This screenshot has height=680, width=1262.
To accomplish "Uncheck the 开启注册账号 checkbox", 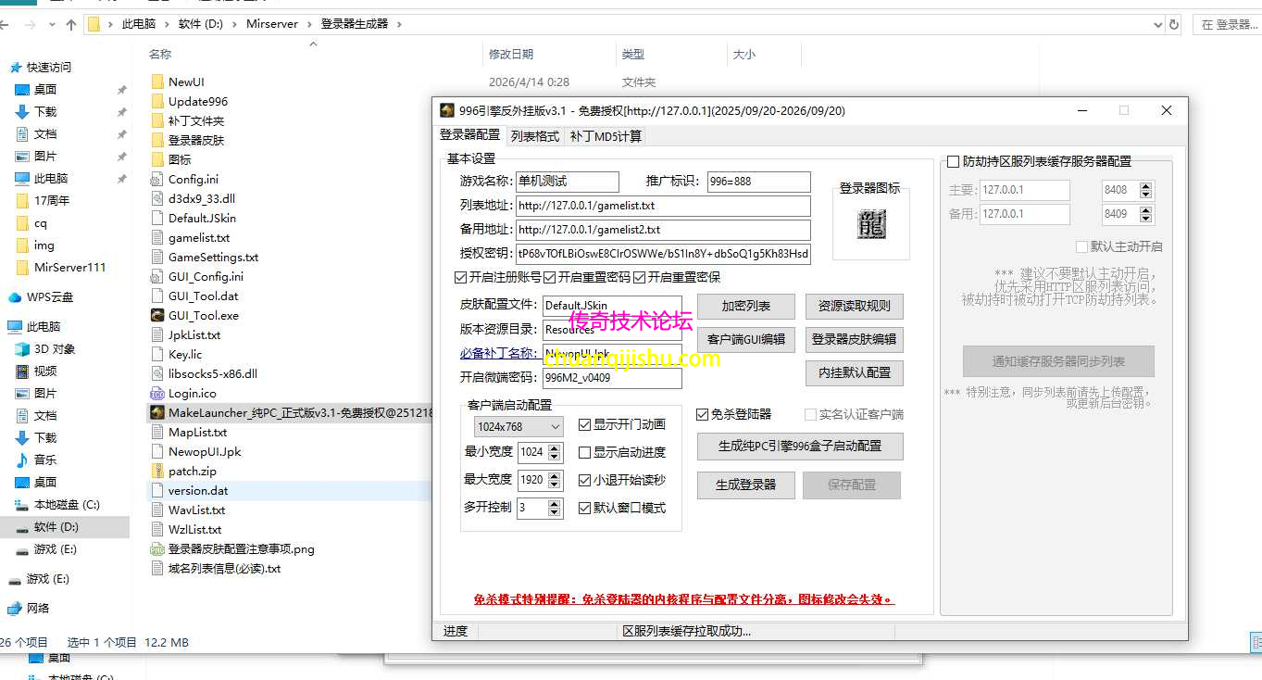I will 460,277.
